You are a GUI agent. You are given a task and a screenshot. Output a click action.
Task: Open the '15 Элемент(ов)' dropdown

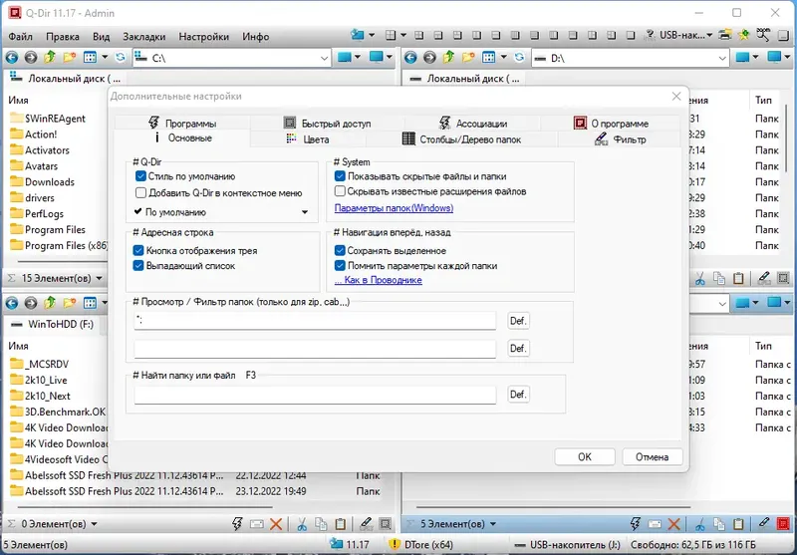click(x=99, y=278)
